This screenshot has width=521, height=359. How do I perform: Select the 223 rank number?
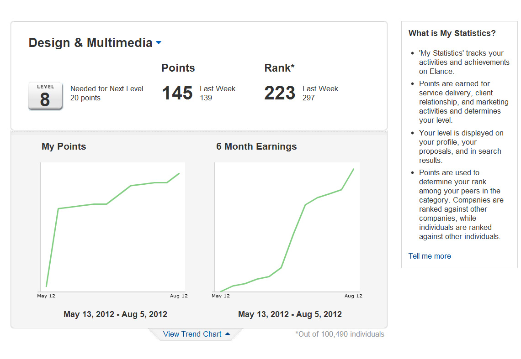pyautogui.click(x=280, y=93)
